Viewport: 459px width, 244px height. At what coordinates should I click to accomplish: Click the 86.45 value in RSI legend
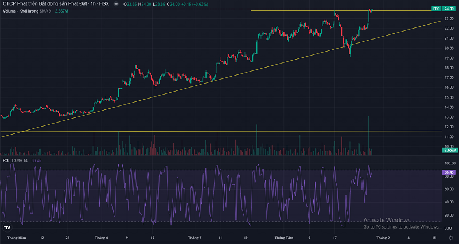point(39,160)
